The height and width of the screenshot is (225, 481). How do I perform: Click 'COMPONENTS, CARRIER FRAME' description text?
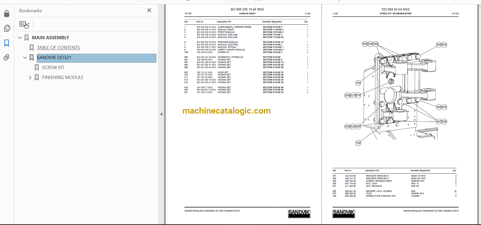click(234, 27)
